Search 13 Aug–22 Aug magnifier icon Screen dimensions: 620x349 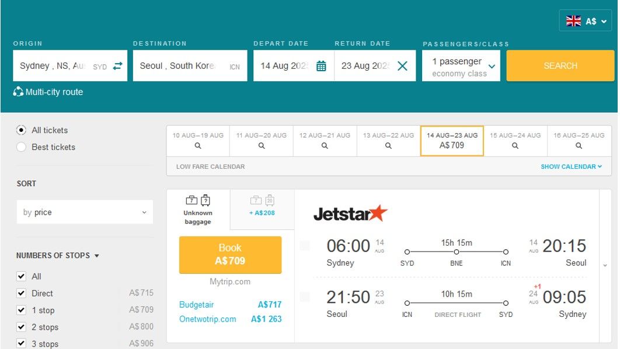(388, 145)
